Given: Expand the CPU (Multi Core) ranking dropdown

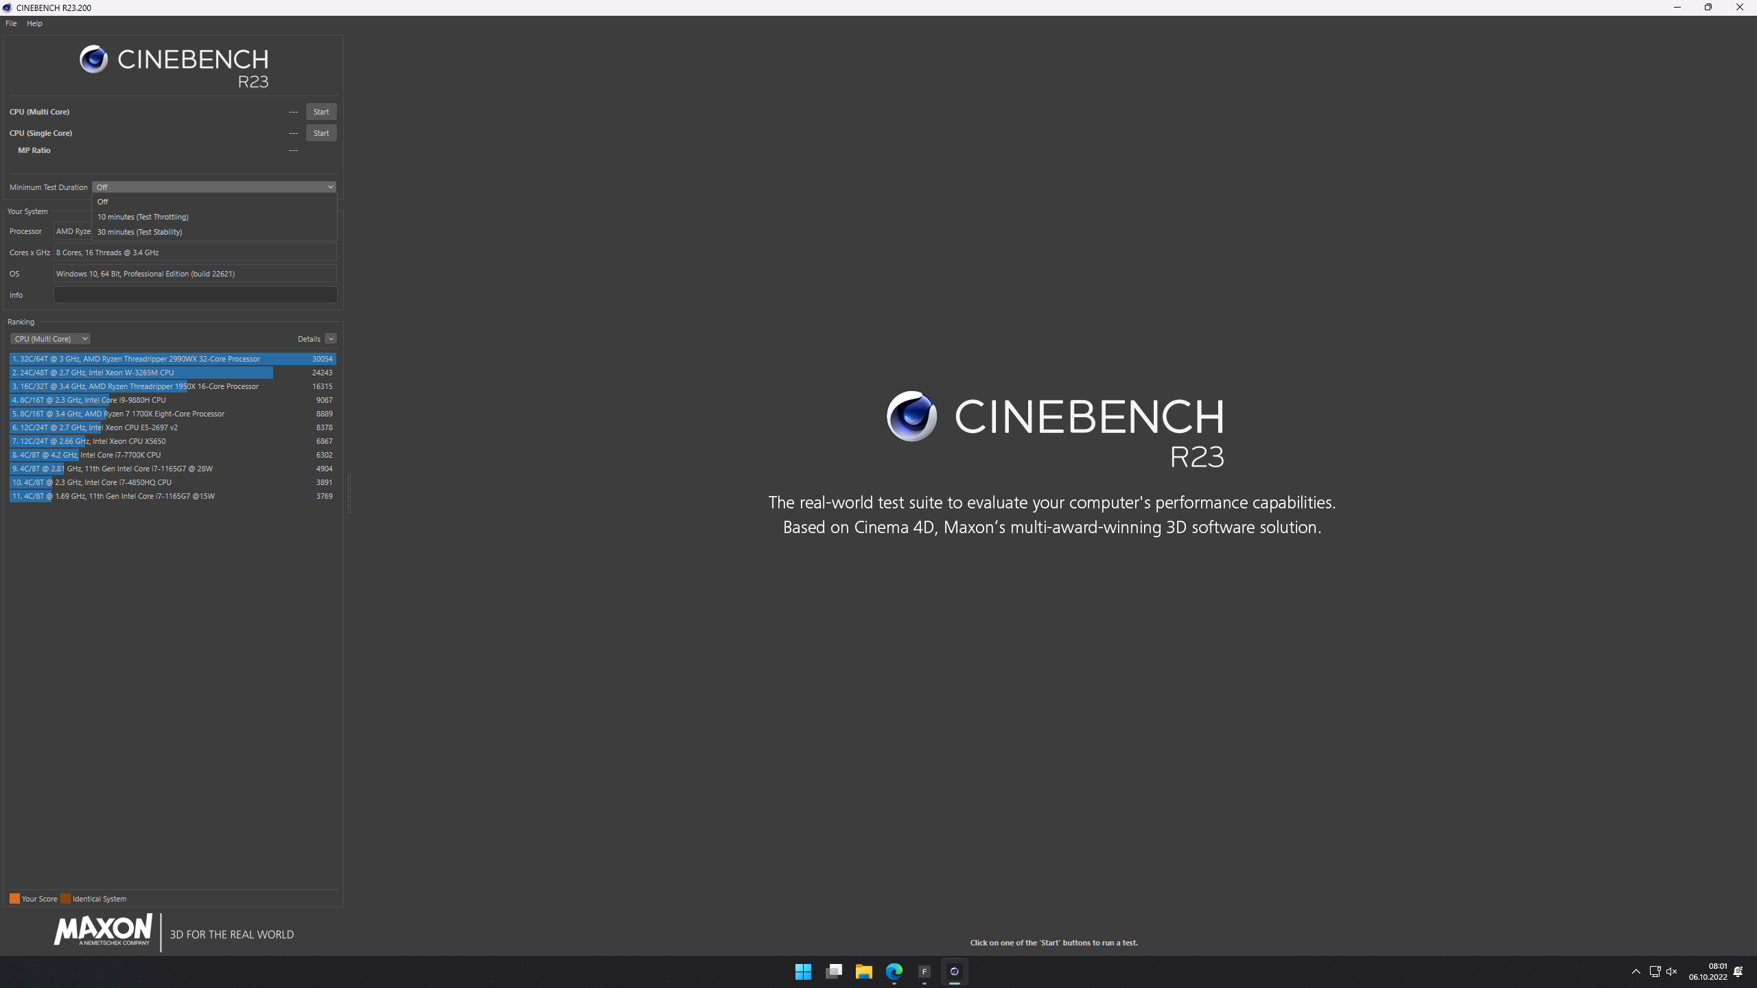Looking at the screenshot, I should coord(50,339).
